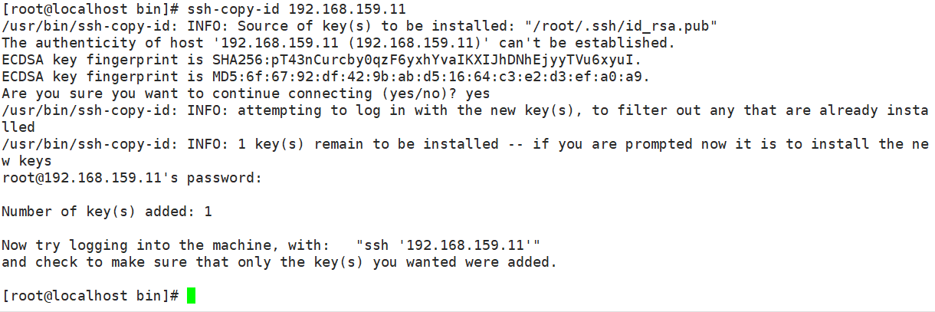Click the "yes" answer after the connecting prompt

(477, 94)
